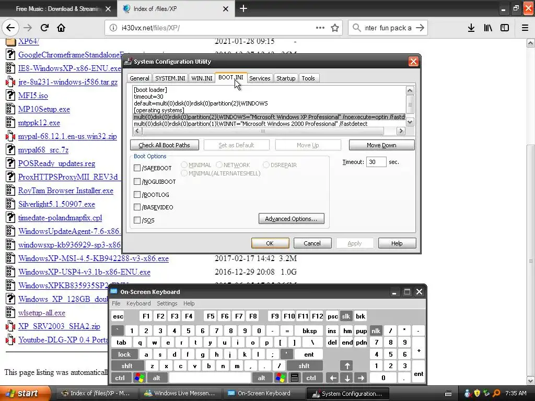
Task: Enable the /BASEVIDEO checkbox
Action: (137, 207)
